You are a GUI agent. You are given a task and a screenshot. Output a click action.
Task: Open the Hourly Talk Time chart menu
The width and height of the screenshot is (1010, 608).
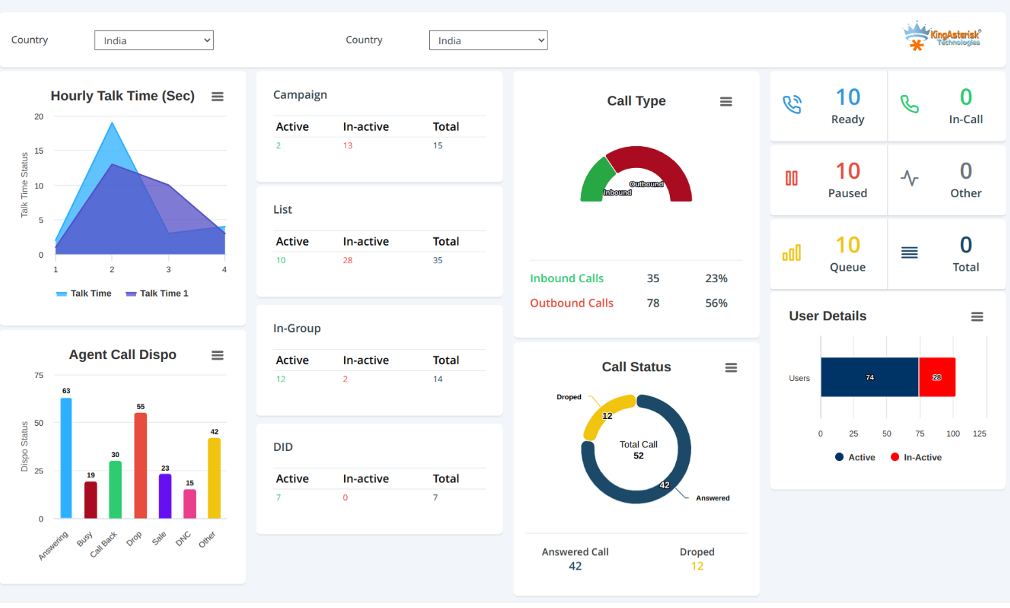[x=218, y=97]
